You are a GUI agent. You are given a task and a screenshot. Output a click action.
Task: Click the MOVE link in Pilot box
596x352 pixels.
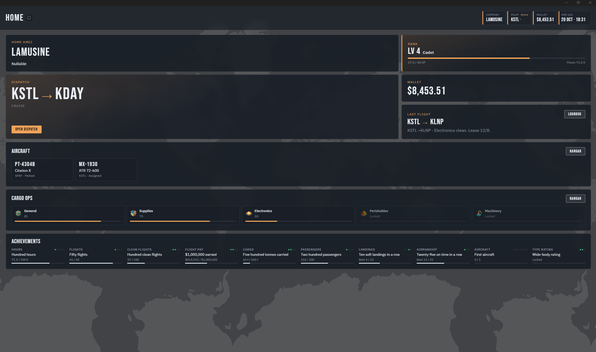(524, 15)
